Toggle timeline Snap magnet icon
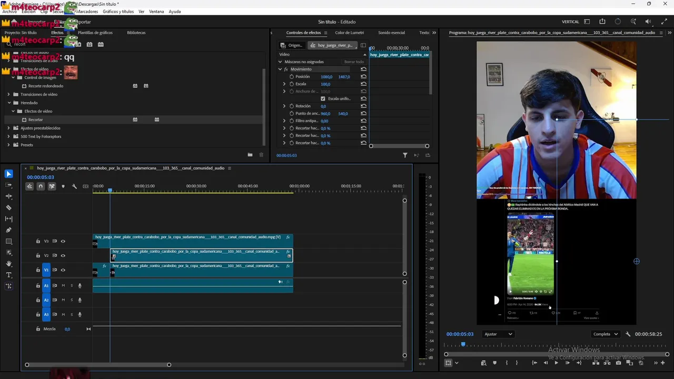Screen dimensions: 674x379 [41, 186]
